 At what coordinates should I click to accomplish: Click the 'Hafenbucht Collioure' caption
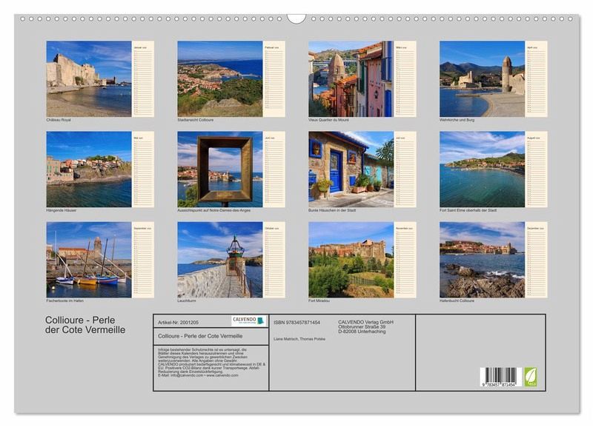click(457, 300)
